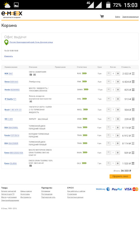Viewport: 140px width, 249px height.
Task: Decrease quantity of VIC C-809
Action: point(108,119)
